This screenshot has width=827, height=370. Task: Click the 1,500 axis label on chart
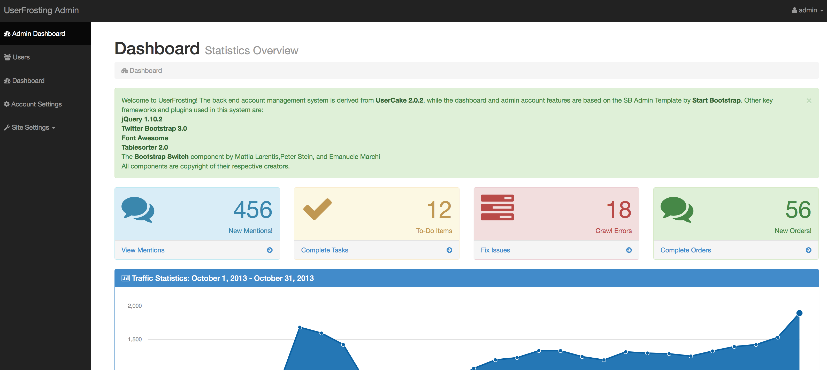click(134, 339)
